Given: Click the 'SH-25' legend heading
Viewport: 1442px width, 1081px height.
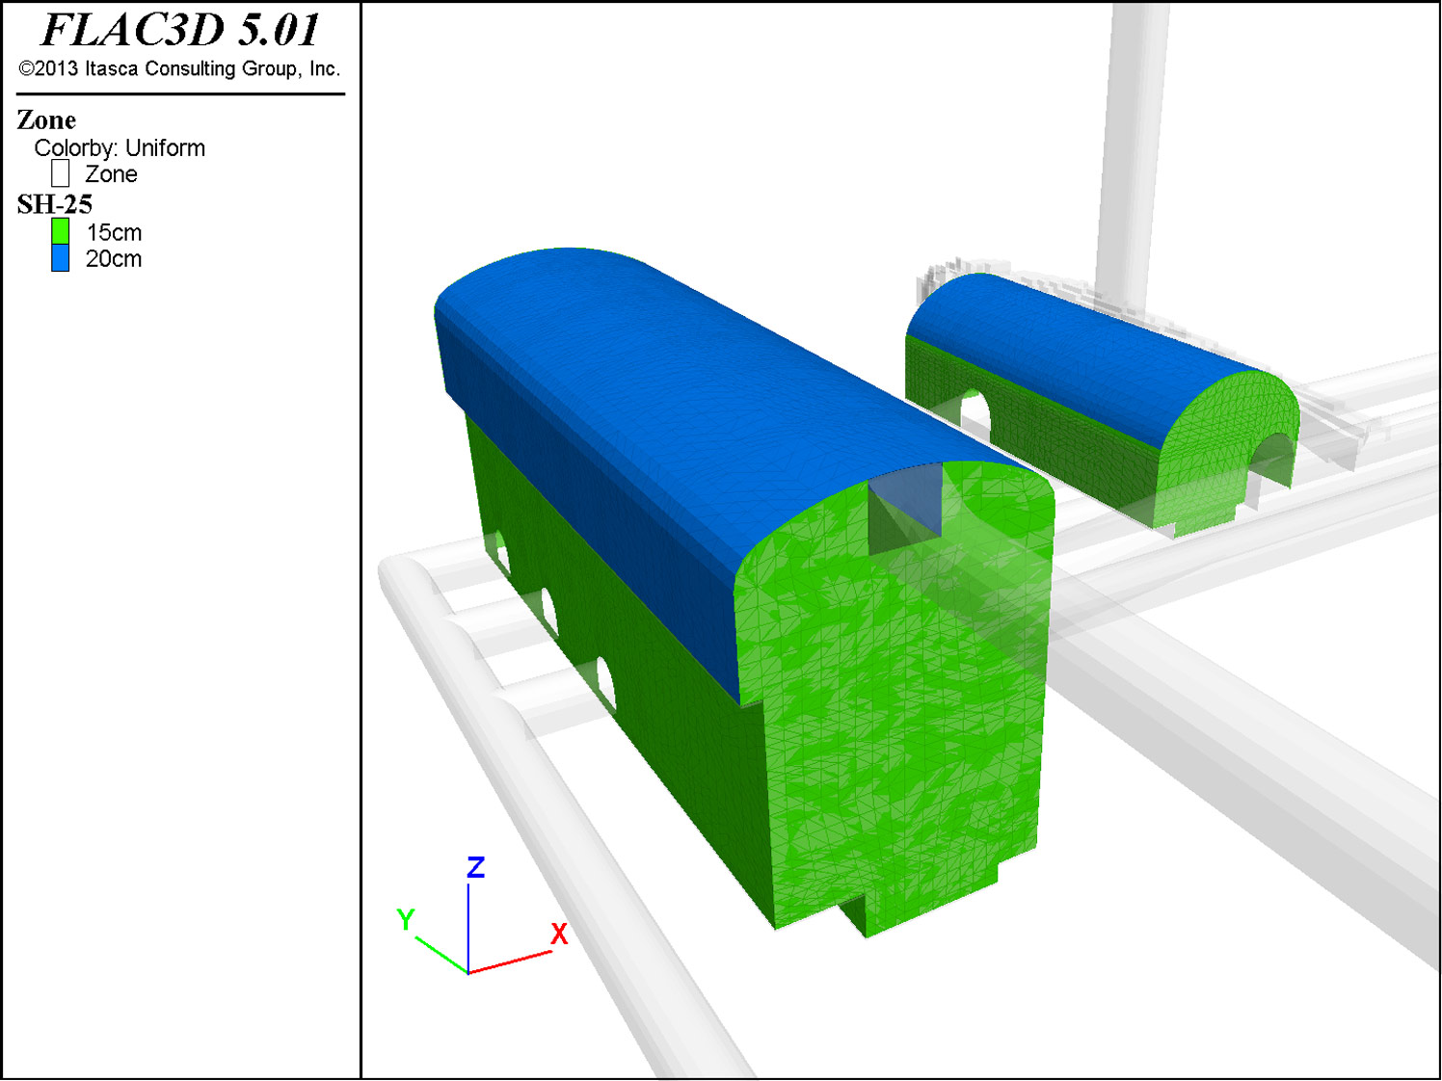Looking at the screenshot, I should 55,204.
